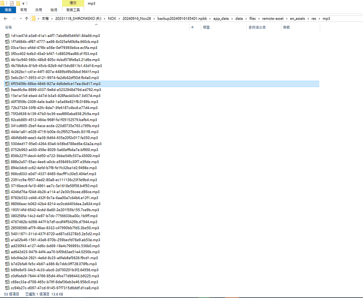Open the recent locations dropdown chevron
This screenshot has height=298, width=363.
20,19
